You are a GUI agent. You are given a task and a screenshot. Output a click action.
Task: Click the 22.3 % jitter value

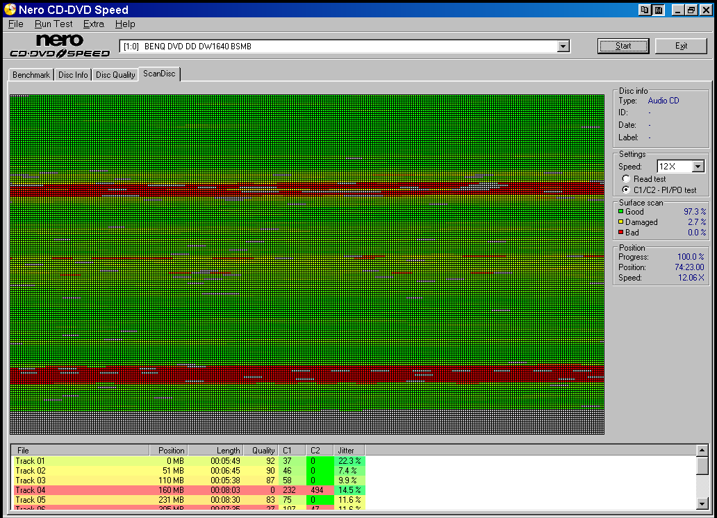[x=349, y=461]
